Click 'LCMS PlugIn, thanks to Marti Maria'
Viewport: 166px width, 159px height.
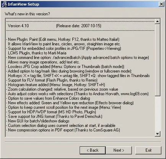pos(37,53)
